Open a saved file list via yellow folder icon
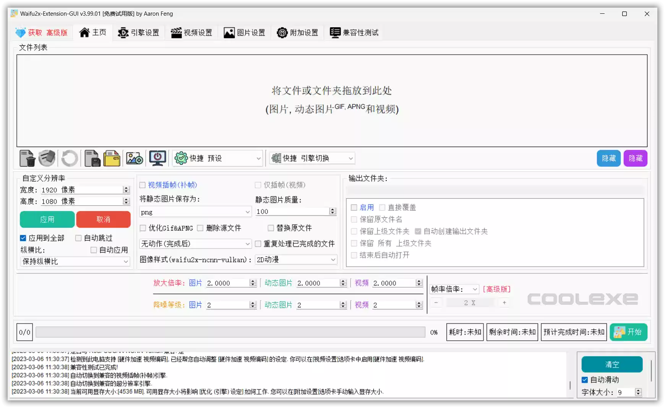Screen dimensions: 665x408 click(x=112, y=158)
